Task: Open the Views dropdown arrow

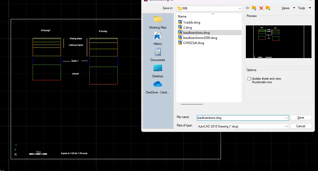Action: [x=294, y=8]
